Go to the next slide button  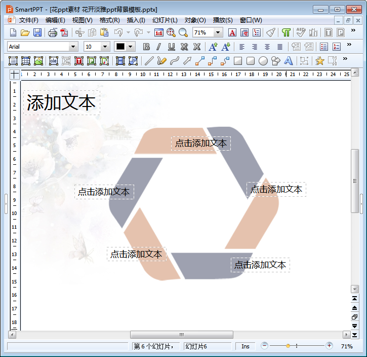click(354, 326)
